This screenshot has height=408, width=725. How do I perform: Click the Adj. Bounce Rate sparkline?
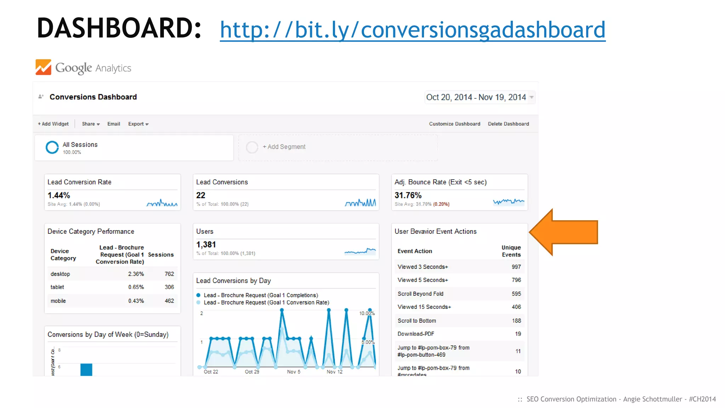[509, 202]
